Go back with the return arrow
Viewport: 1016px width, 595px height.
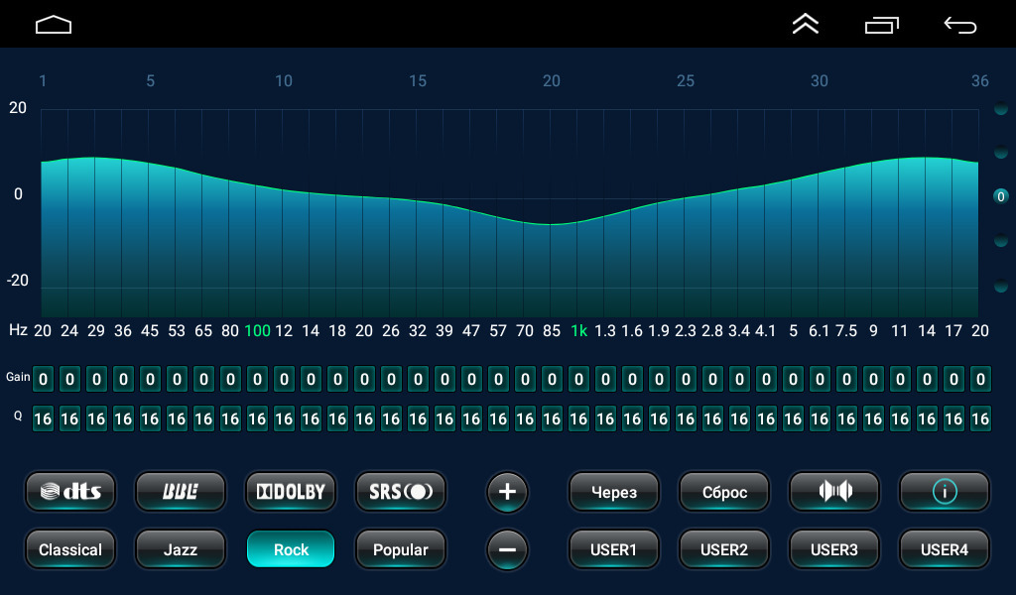tap(959, 25)
